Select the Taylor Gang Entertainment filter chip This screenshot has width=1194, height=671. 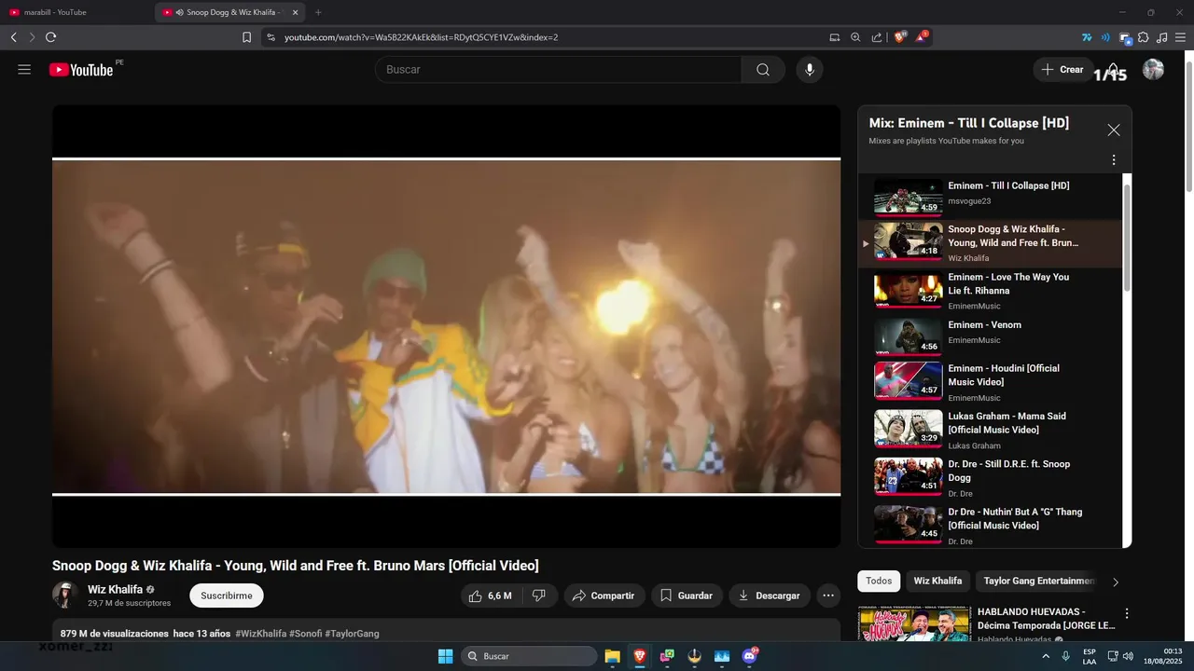1038,581
